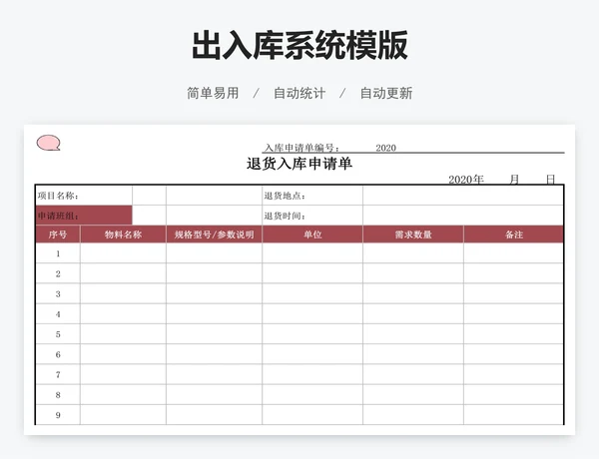
Task: Click the 自动更新 tagline text
Action: (386, 93)
